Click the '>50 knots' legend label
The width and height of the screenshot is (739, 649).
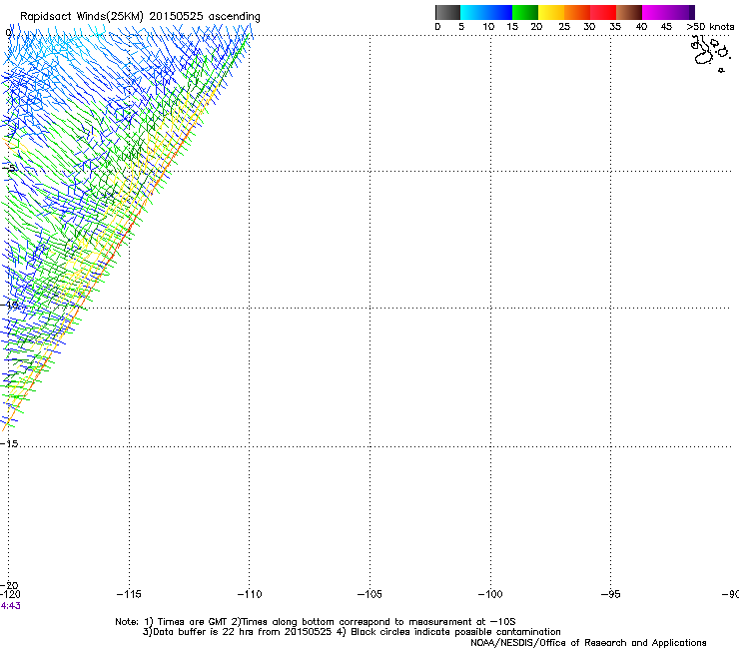[x=710, y=26]
